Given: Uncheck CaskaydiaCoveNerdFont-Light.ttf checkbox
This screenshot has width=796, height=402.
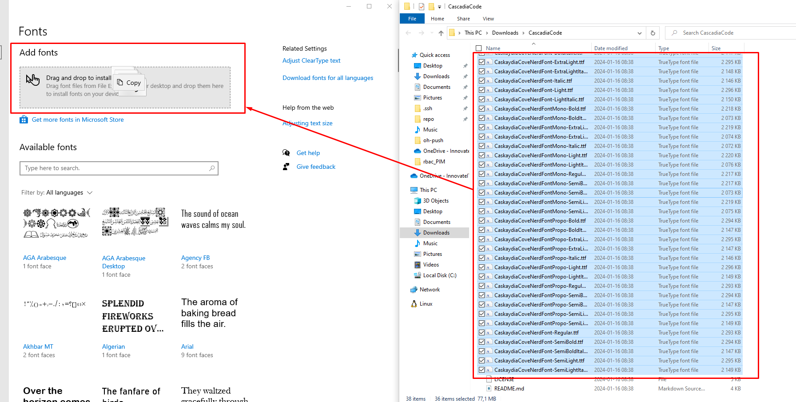Looking at the screenshot, I should point(482,90).
